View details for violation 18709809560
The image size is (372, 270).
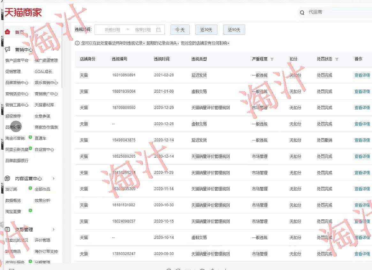point(362,108)
